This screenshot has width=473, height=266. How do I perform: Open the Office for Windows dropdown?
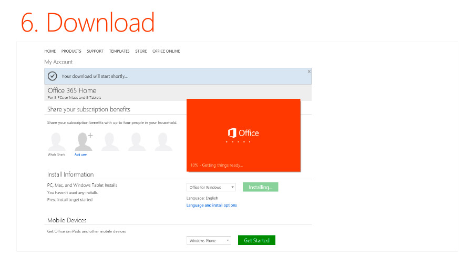[x=211, y=187]
